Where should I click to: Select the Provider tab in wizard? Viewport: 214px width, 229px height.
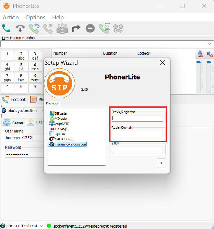[x=52, y=103]
